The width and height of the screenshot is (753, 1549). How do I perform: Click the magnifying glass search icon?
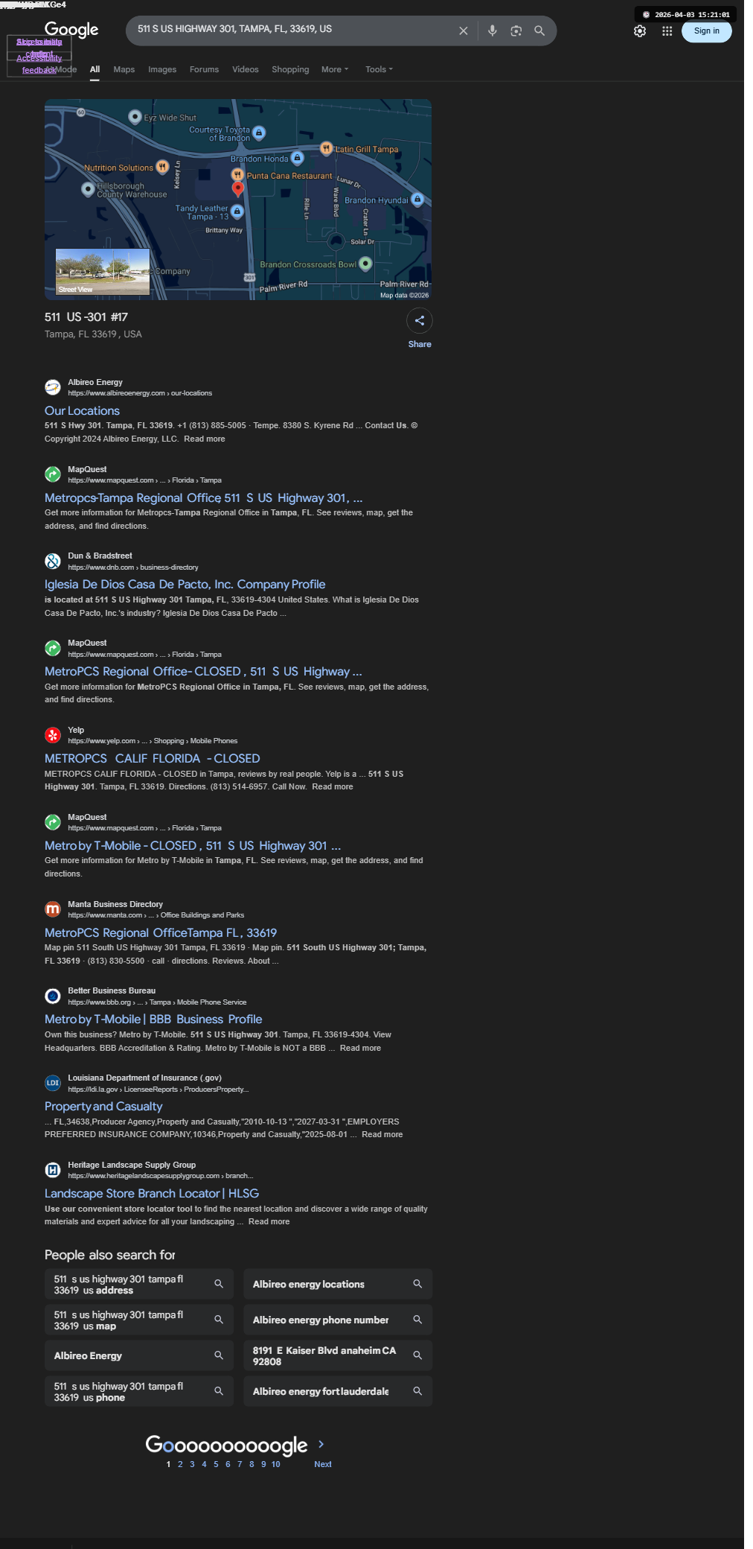[539, 31]
